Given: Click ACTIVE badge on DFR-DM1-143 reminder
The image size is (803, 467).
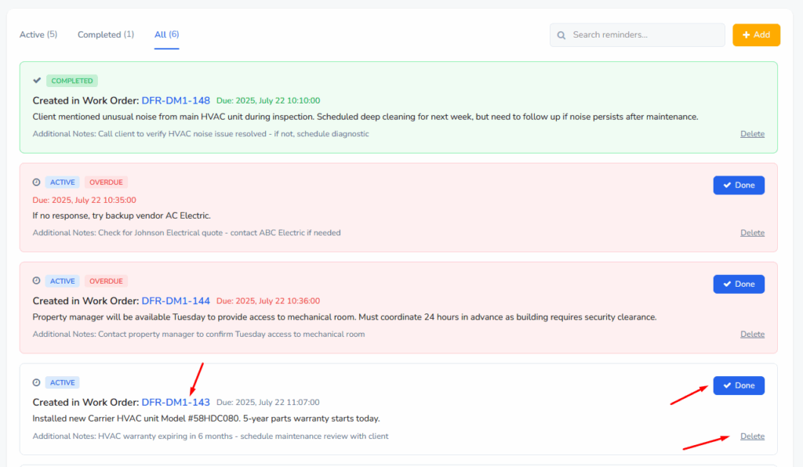Looking at the screenshot, I should coord(63,382).
